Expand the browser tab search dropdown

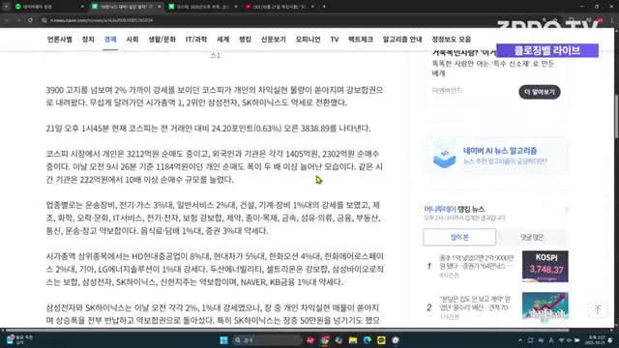coord(7,7)
